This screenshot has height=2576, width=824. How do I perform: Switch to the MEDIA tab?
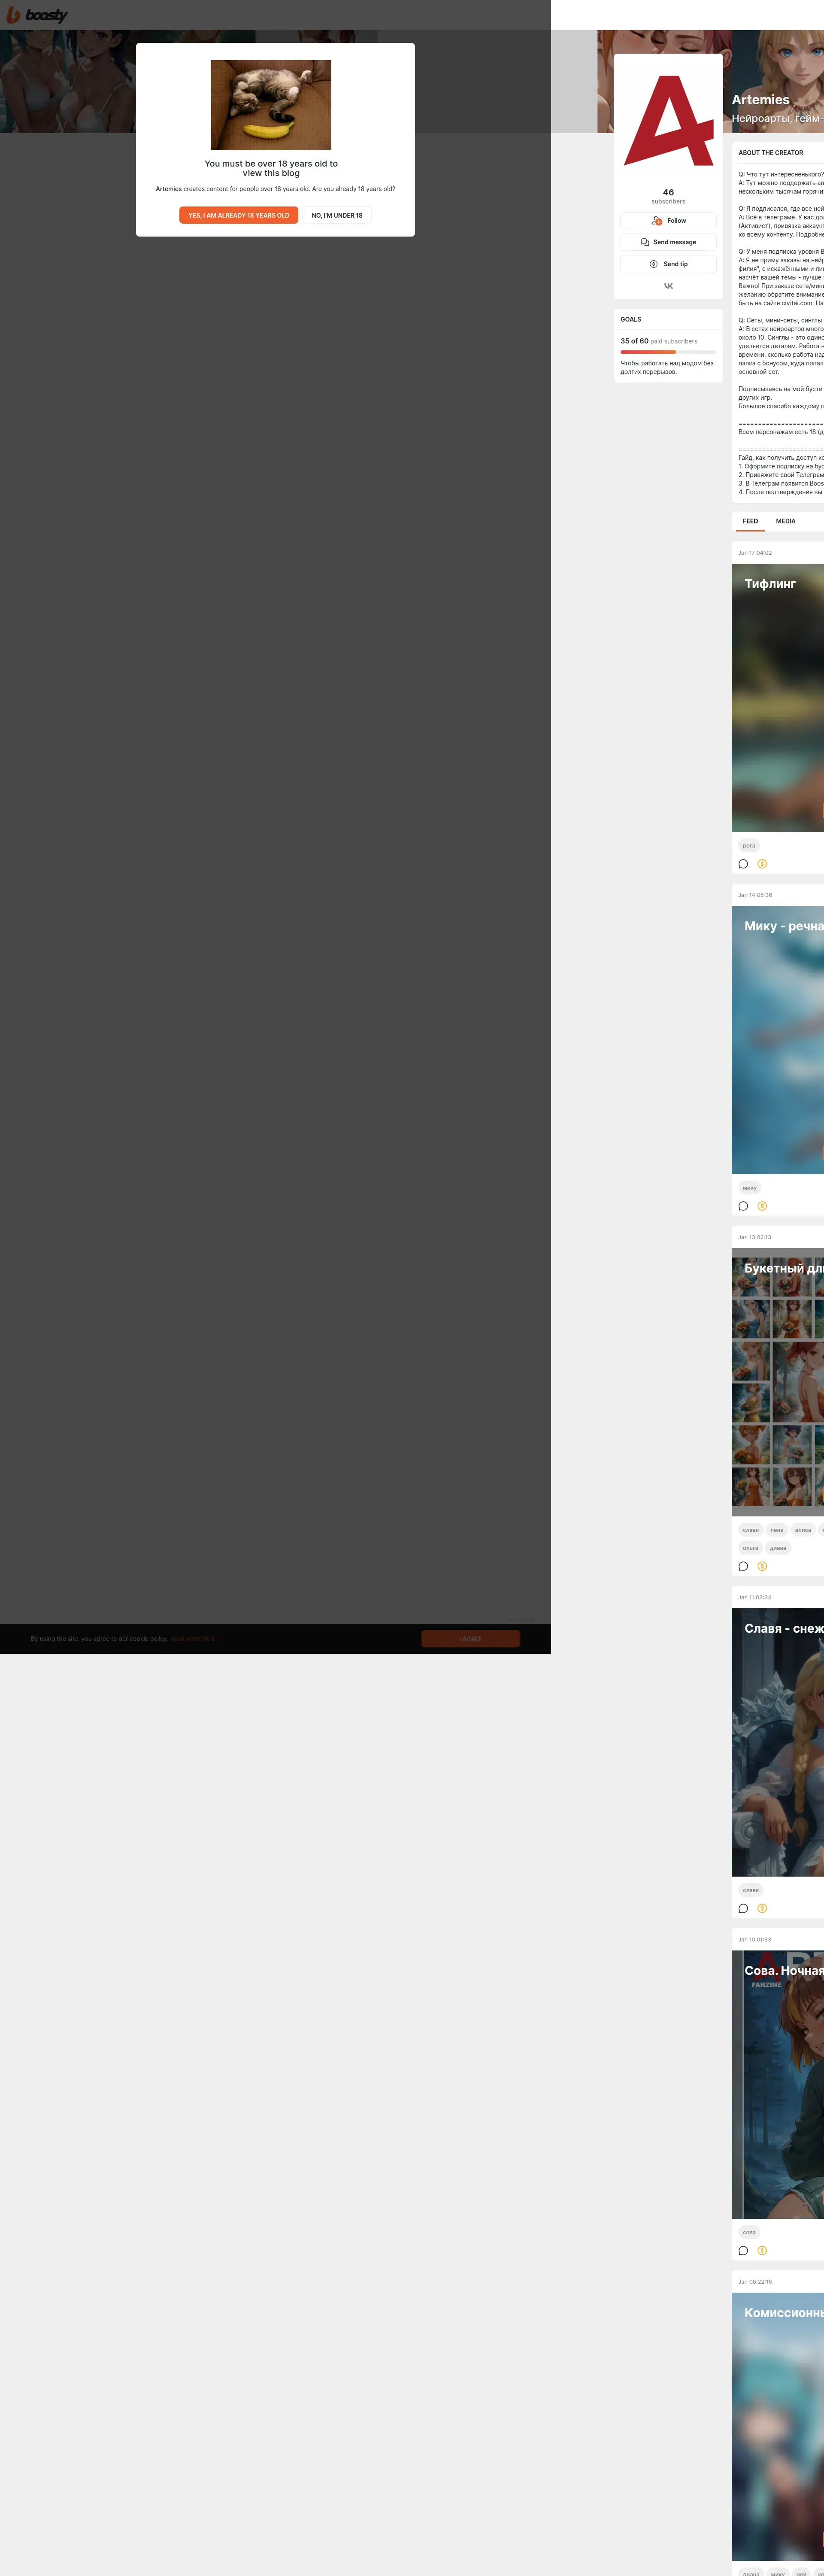pos(785,521)
